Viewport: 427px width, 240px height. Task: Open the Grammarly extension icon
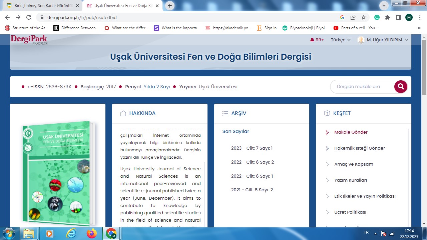(x=377, y=17)
